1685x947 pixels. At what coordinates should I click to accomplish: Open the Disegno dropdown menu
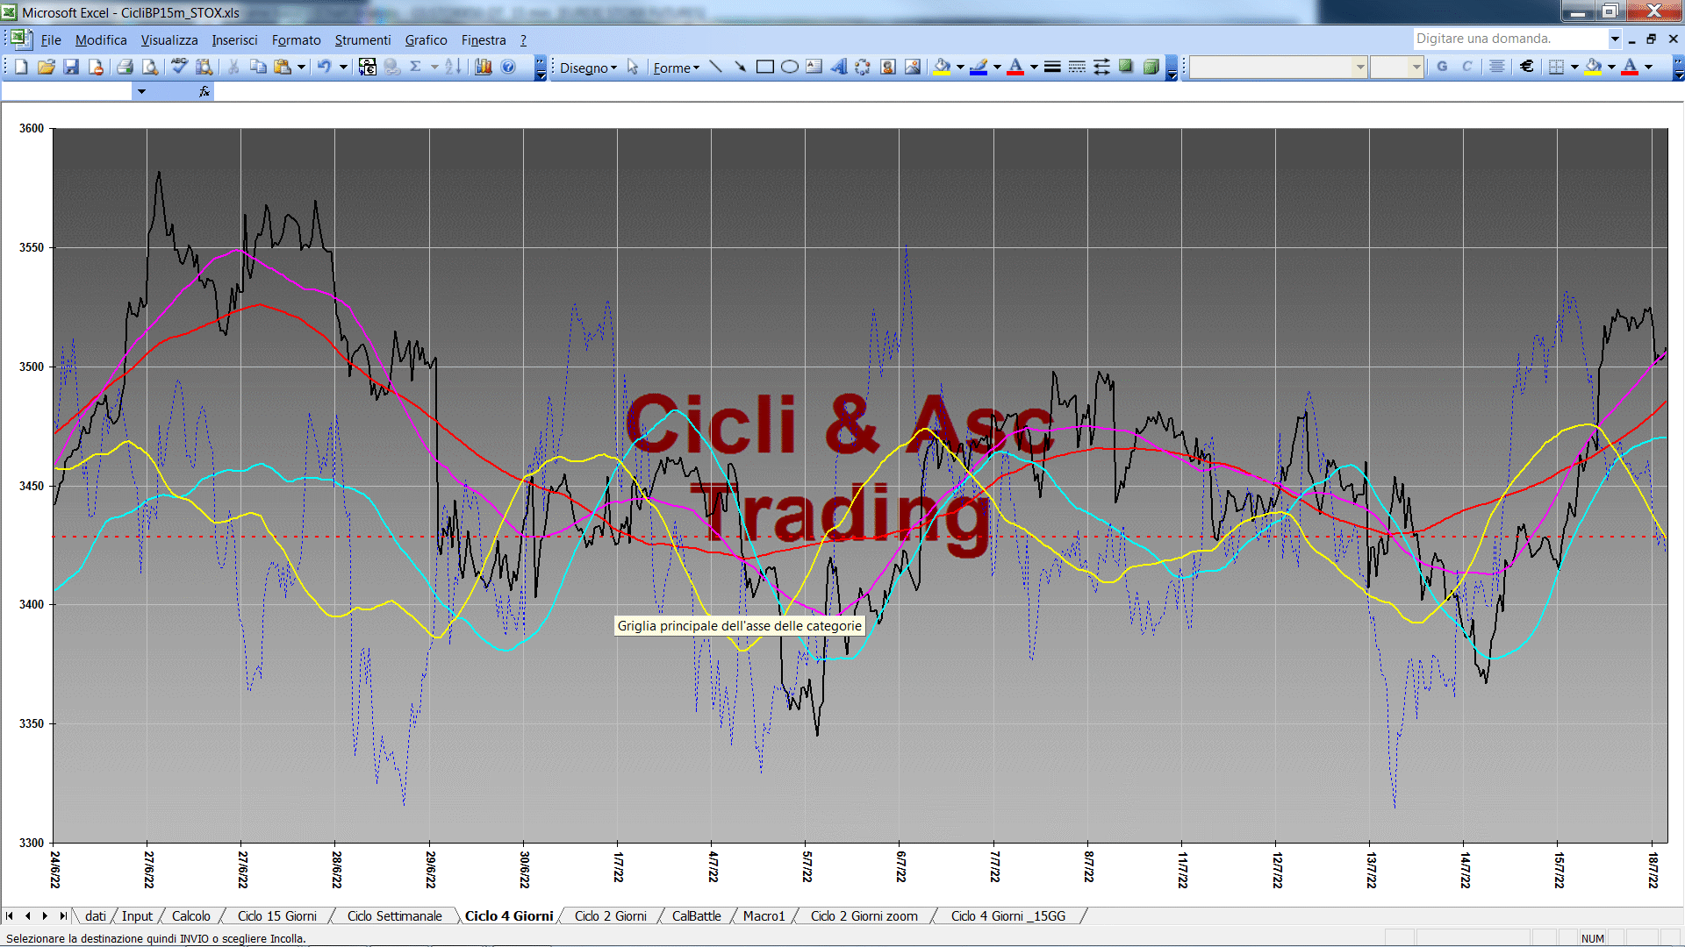pyautogui.click(x=588, y=68)
